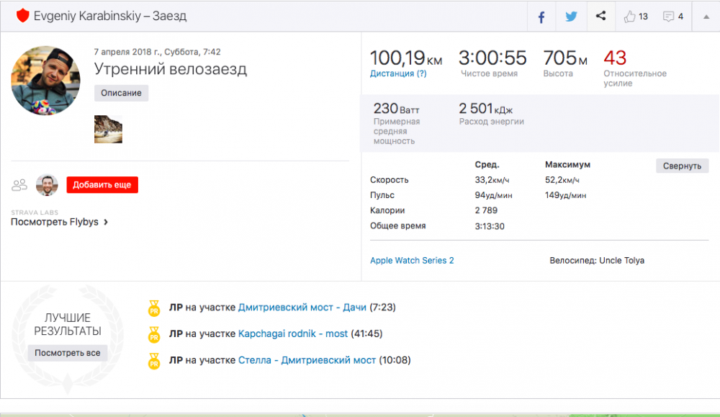The width and height of the screenshot is (720, 417).
Task: Click the group members icon
Action: (19, 185)
